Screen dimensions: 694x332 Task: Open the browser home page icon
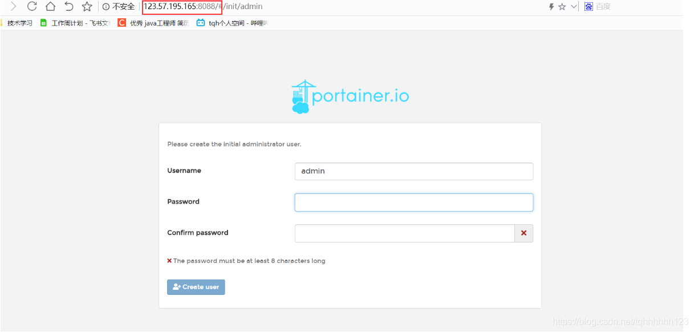(50, 7)
